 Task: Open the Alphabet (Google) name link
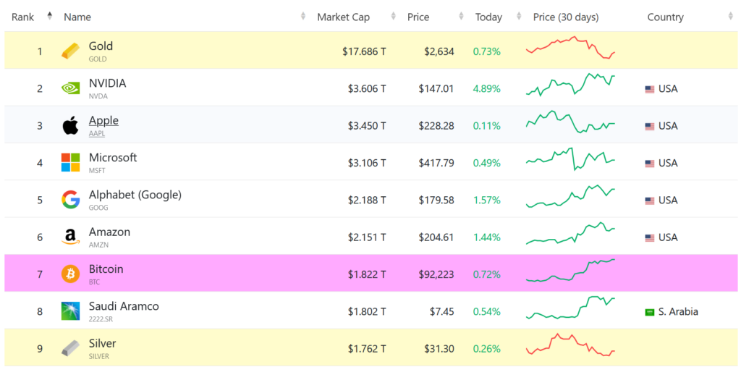(135, 195)
